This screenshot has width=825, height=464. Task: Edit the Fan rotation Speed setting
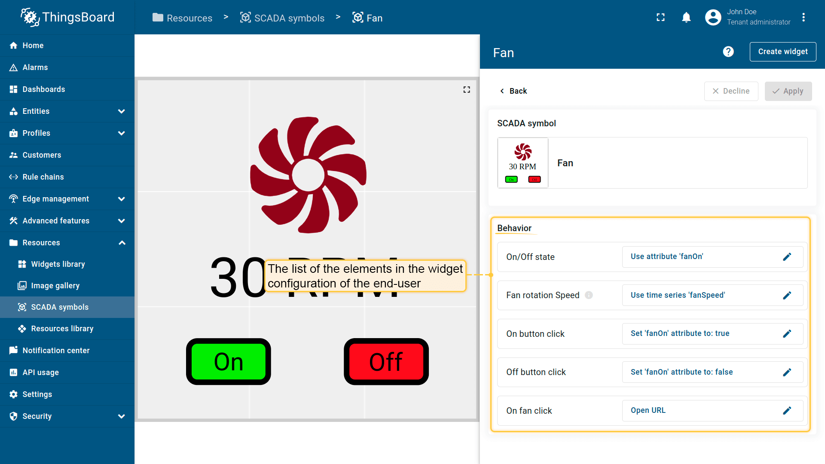(x=787, y=296)
